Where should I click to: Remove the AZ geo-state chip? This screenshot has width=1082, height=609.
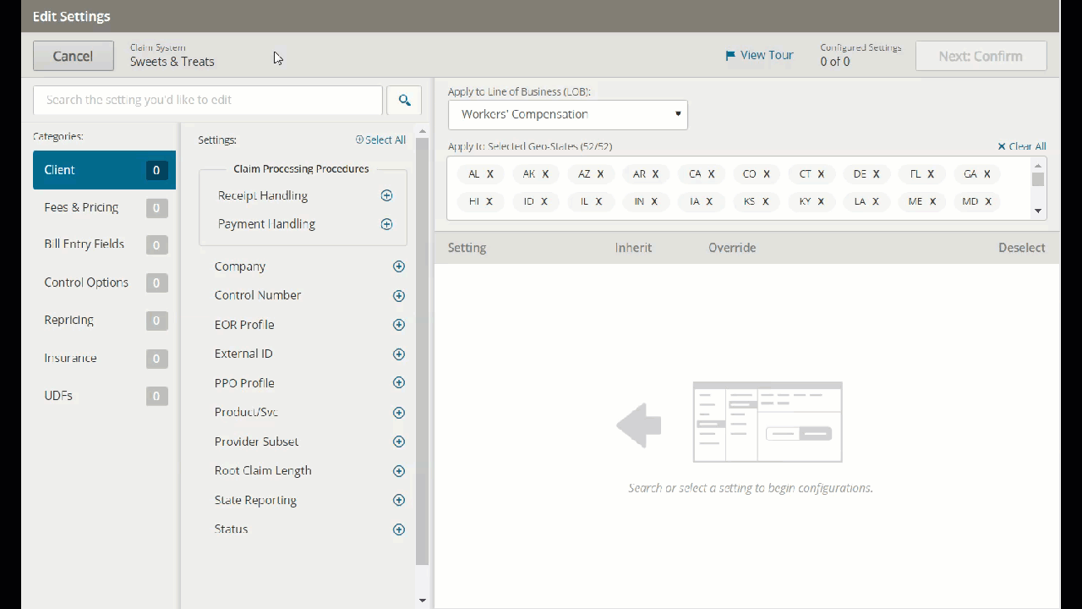600,174
